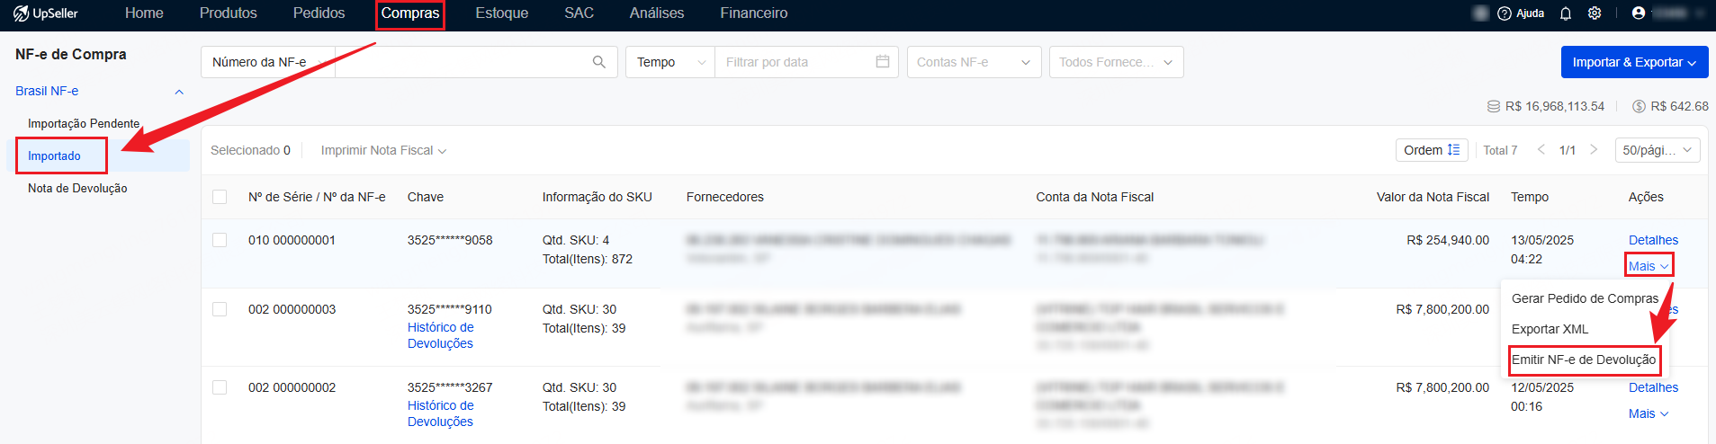Open Nota de Devolução in sidebar
Image resolution: width=1716 pixels, height=444 pixels.
click(77, 188)
